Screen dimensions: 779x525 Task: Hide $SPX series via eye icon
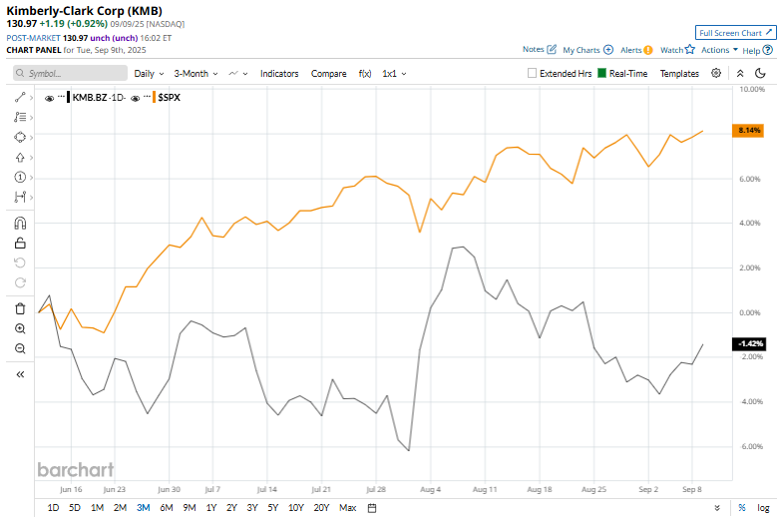(x=135, y=99)
